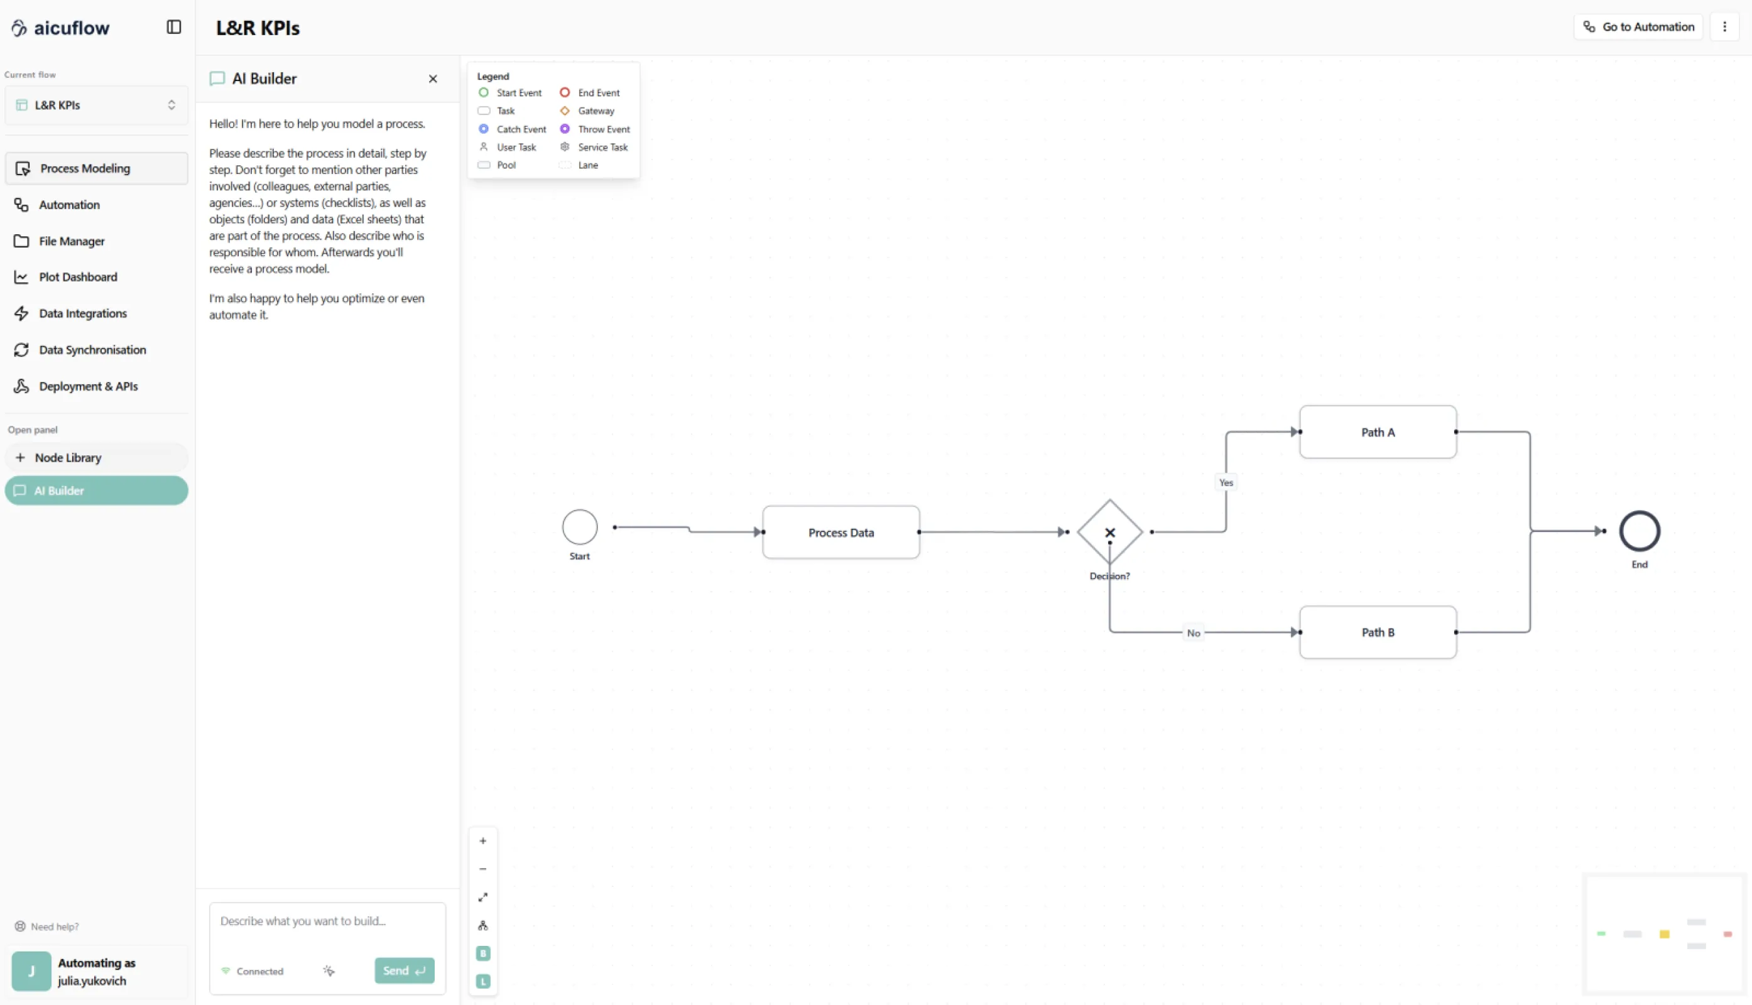Click the J user avatar
The height and width of the screenshot is (1005, 1752).
(31, 971)
